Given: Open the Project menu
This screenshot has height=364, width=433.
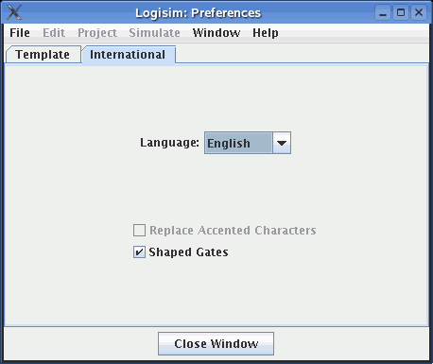Looking at the screenshot, I should tap(97, 33).
